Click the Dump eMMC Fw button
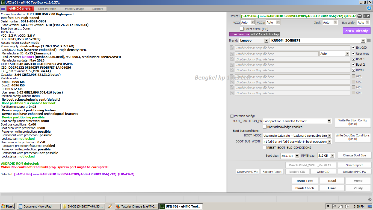The image size is (373, 210). point(247,172)
